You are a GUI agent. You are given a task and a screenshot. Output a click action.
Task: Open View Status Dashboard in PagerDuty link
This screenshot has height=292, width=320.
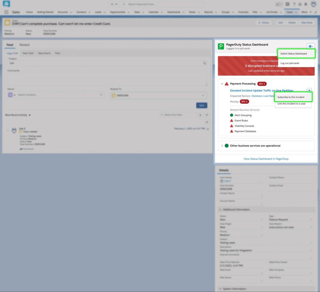[266, 159]
